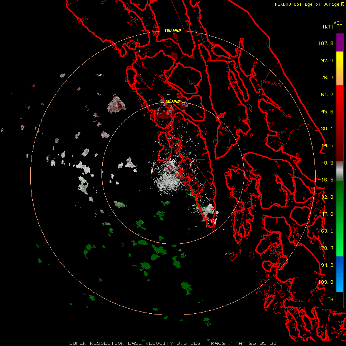Click the 14.5 velocity scale value

[327, 146]
